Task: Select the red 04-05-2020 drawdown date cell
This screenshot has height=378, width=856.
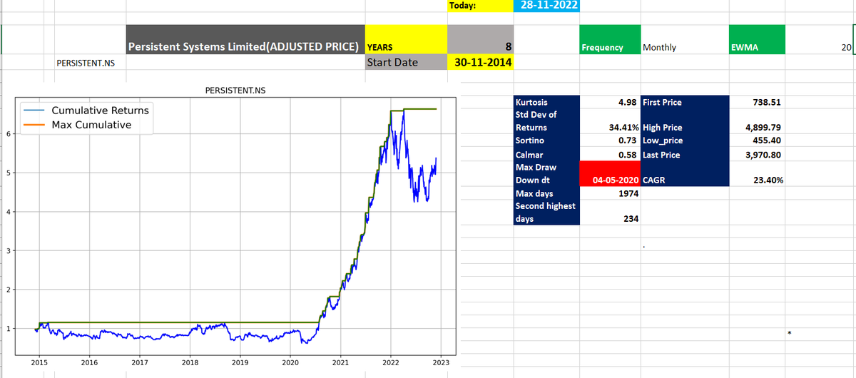Action: point(610,173)
